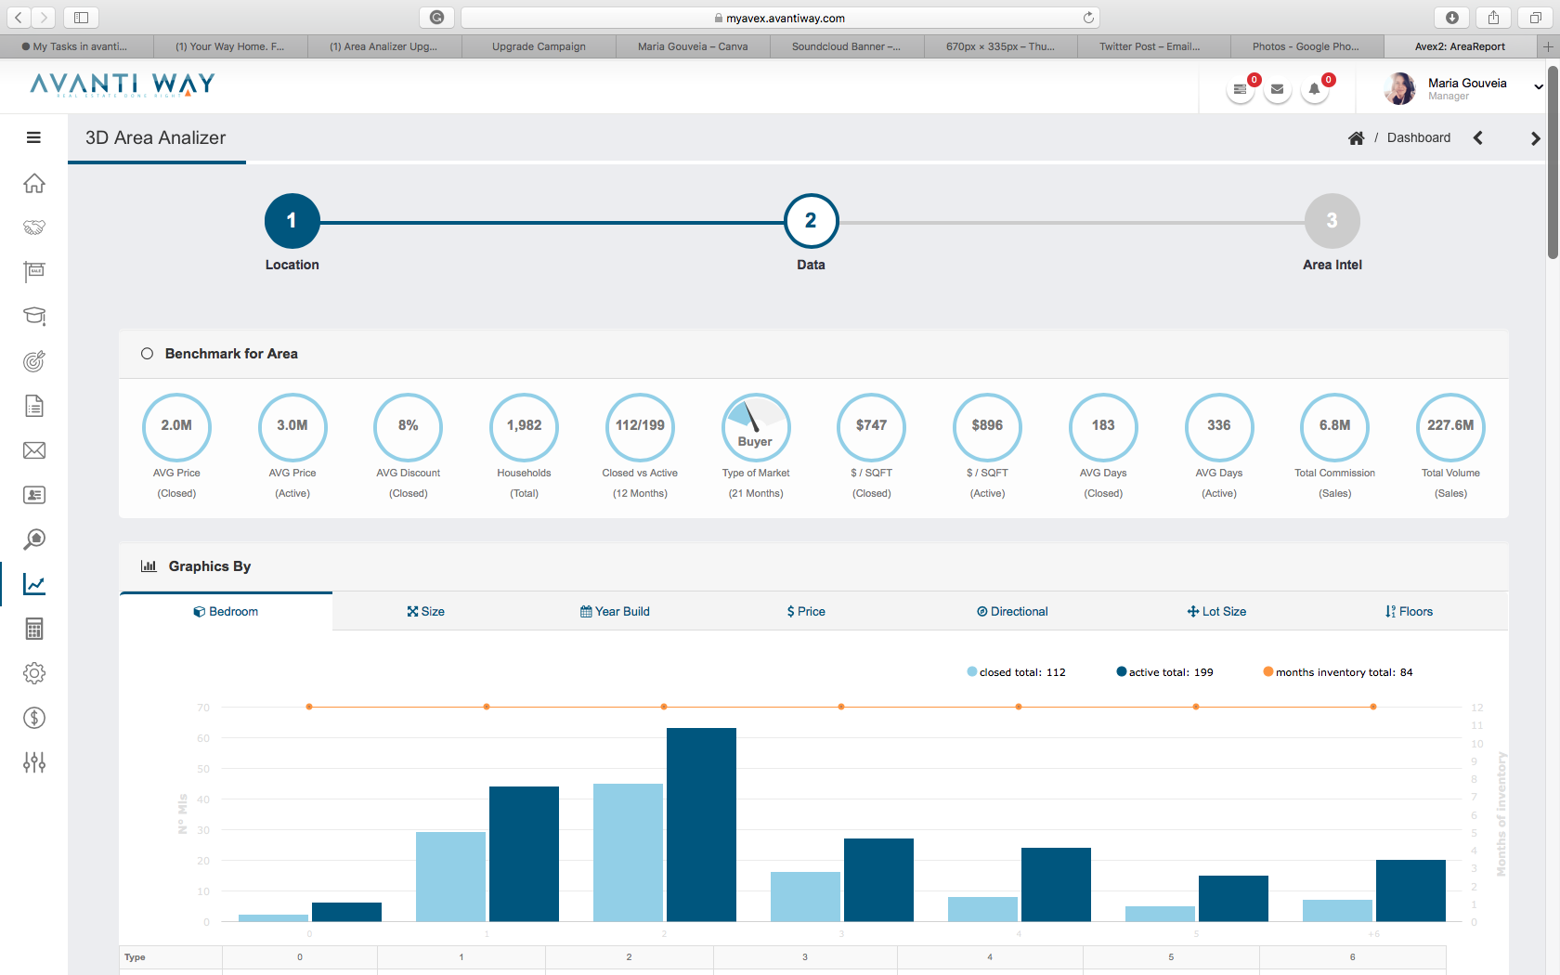The height and width of the screenshot is (975, 1560).
Task: Click the right chevron near Dashboard
Action: pyautogui.click(x=1535, y=137)
